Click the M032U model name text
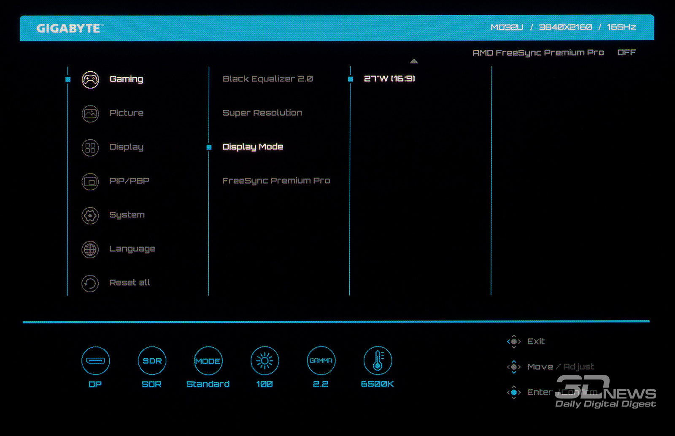The height and width of the screenshot is (436, 675). tap(507, 27)
